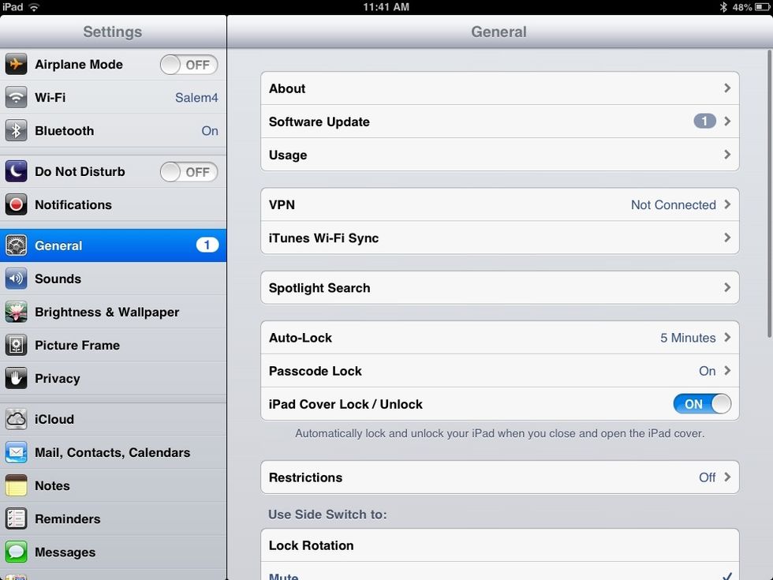
Task: Open the Usage row label
Action: coord(288,155)
